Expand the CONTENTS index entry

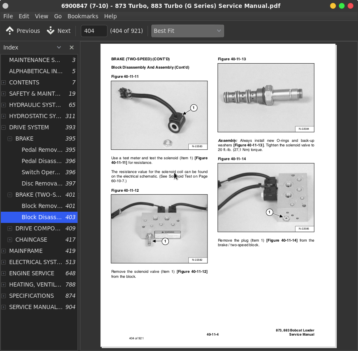[4, 82]
